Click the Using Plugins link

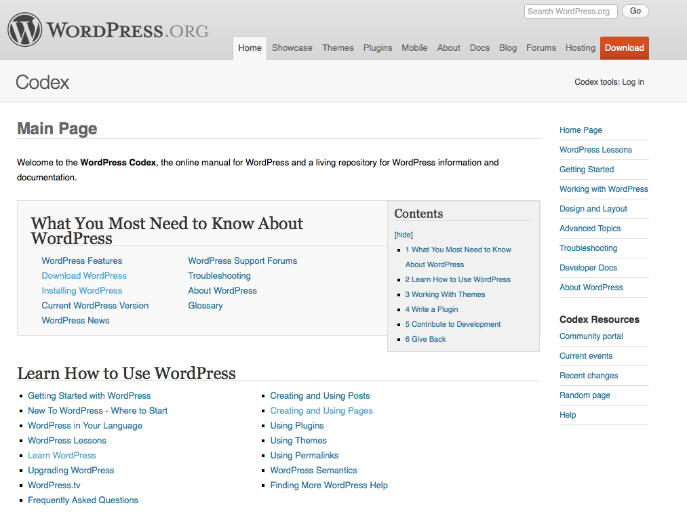pyautogui.click(x=297, y=425)
